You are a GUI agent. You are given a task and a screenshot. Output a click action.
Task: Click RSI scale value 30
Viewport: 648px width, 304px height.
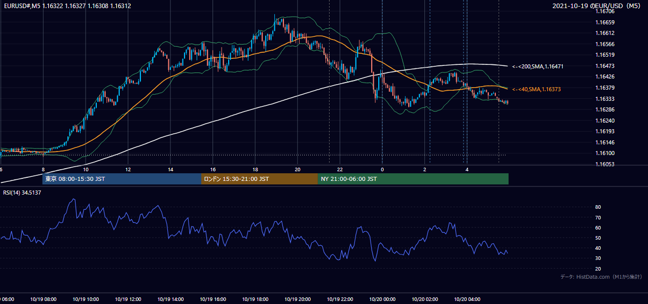(598, 258)
